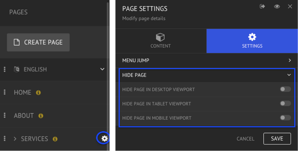Click the Save button

coord(277,139)
